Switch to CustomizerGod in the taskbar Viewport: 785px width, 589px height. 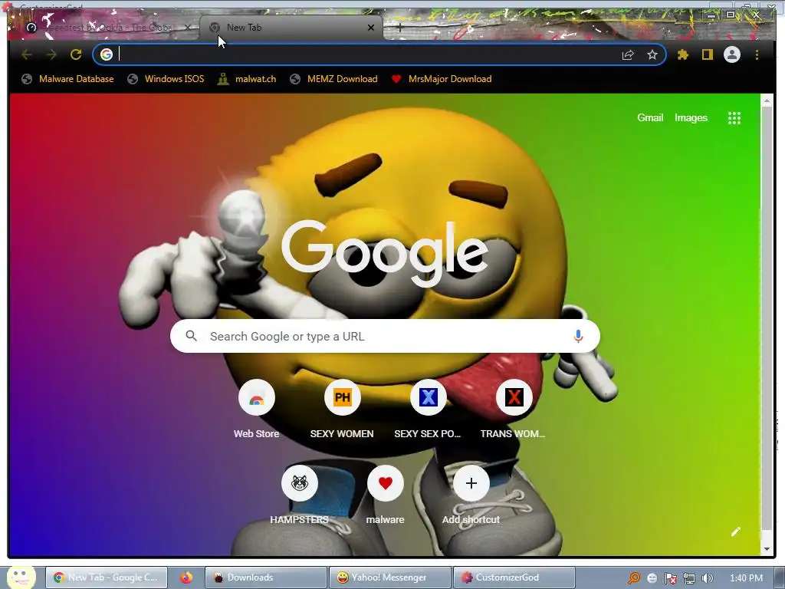[514, 577]
